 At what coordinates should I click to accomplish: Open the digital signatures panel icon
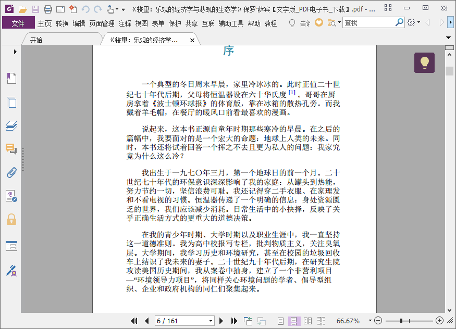click(x=11, y=196)
